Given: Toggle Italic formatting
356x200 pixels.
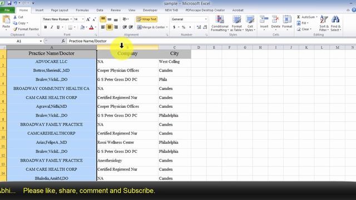Looking at the screenshot, I should [x=52, y=27].
